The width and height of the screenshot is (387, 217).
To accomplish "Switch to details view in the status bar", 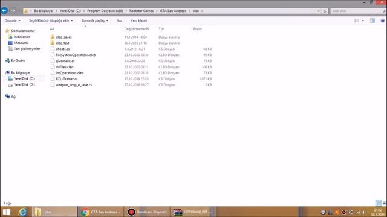I will tap(379, 203).
